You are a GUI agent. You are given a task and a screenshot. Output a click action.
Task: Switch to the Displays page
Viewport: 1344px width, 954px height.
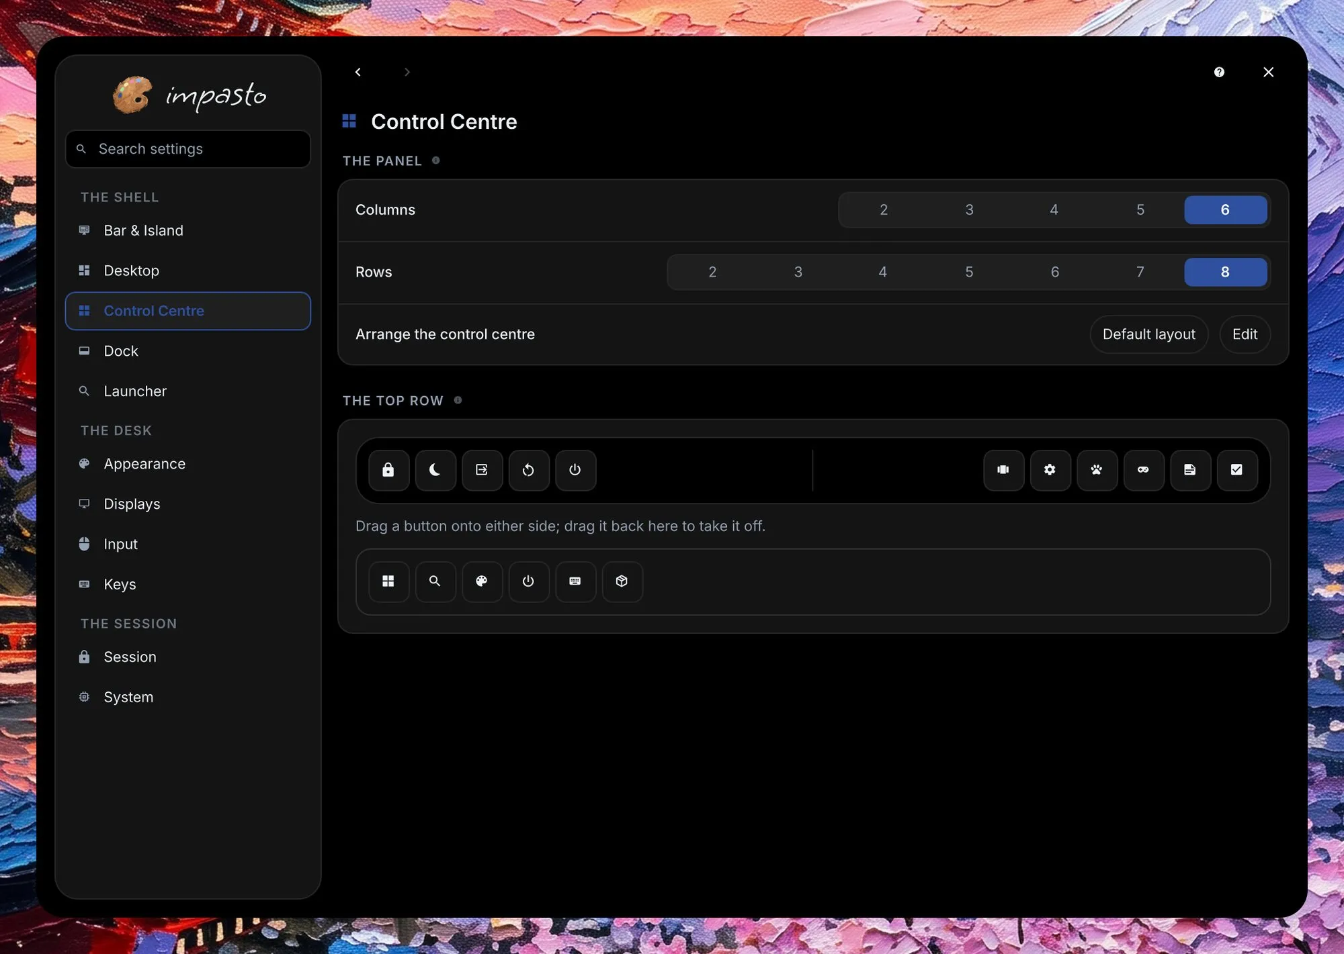click(x=188, y=504)
